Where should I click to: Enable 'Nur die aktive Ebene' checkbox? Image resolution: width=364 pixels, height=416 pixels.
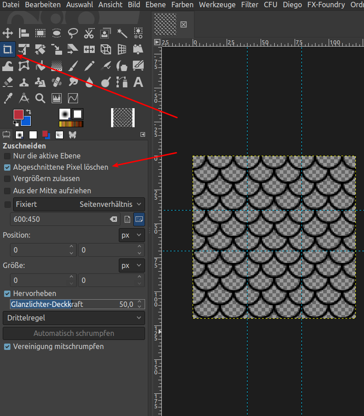click(x=7, y=156)
